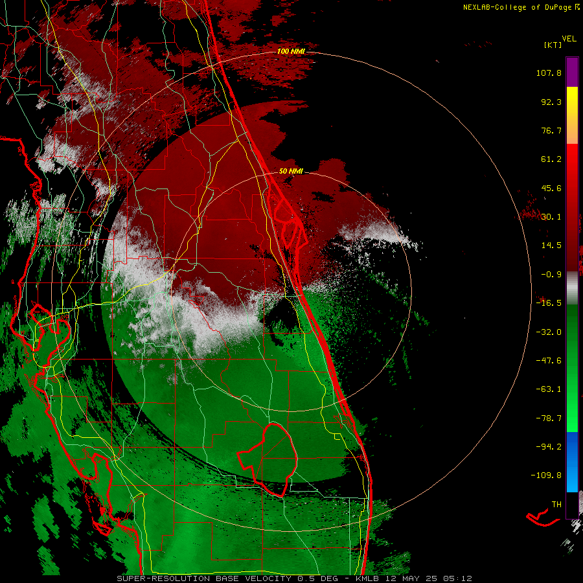The height and width of the screenshot is (583, 583).
Task: Pick the gray near-zero segment of the color bar
Action: [572, 288]
